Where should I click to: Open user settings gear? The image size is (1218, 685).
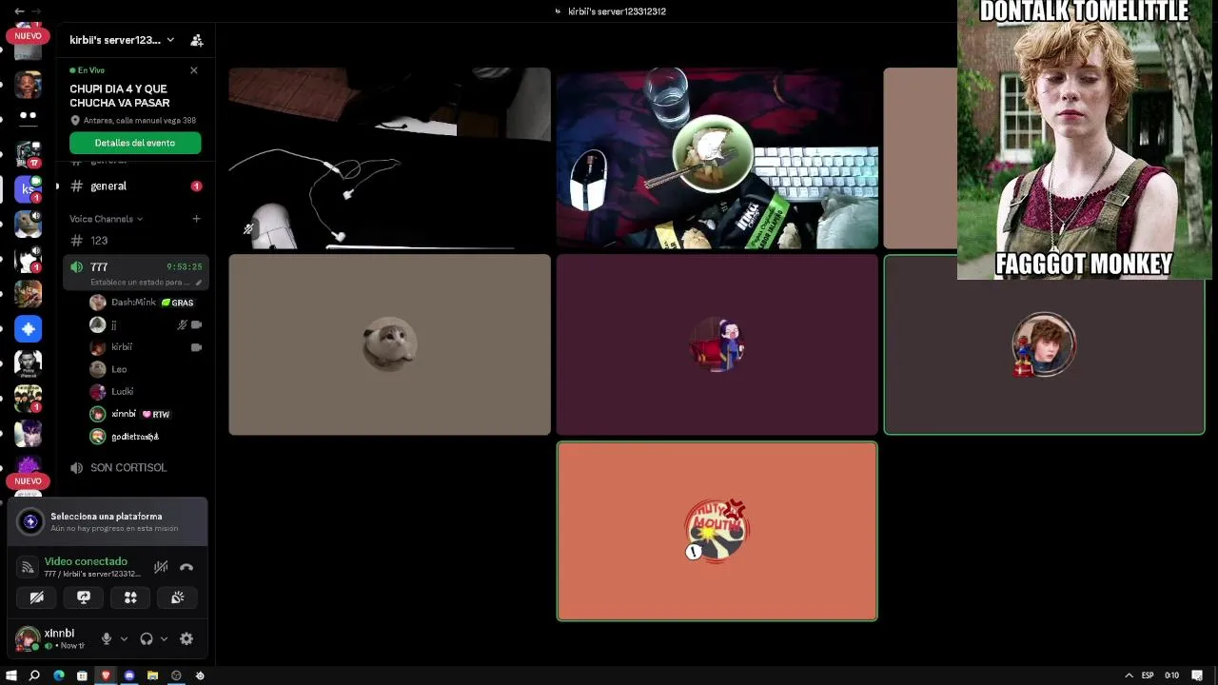[x=187, y=639]
